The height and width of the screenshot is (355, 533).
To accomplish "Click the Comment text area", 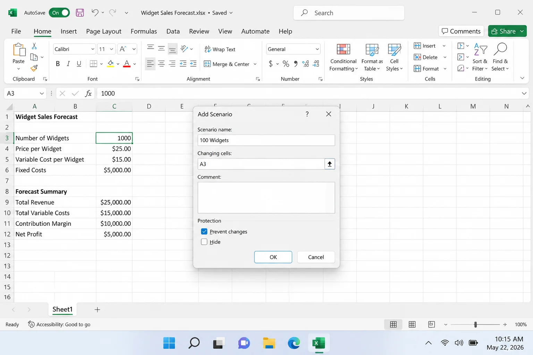I will click(266, 198).
